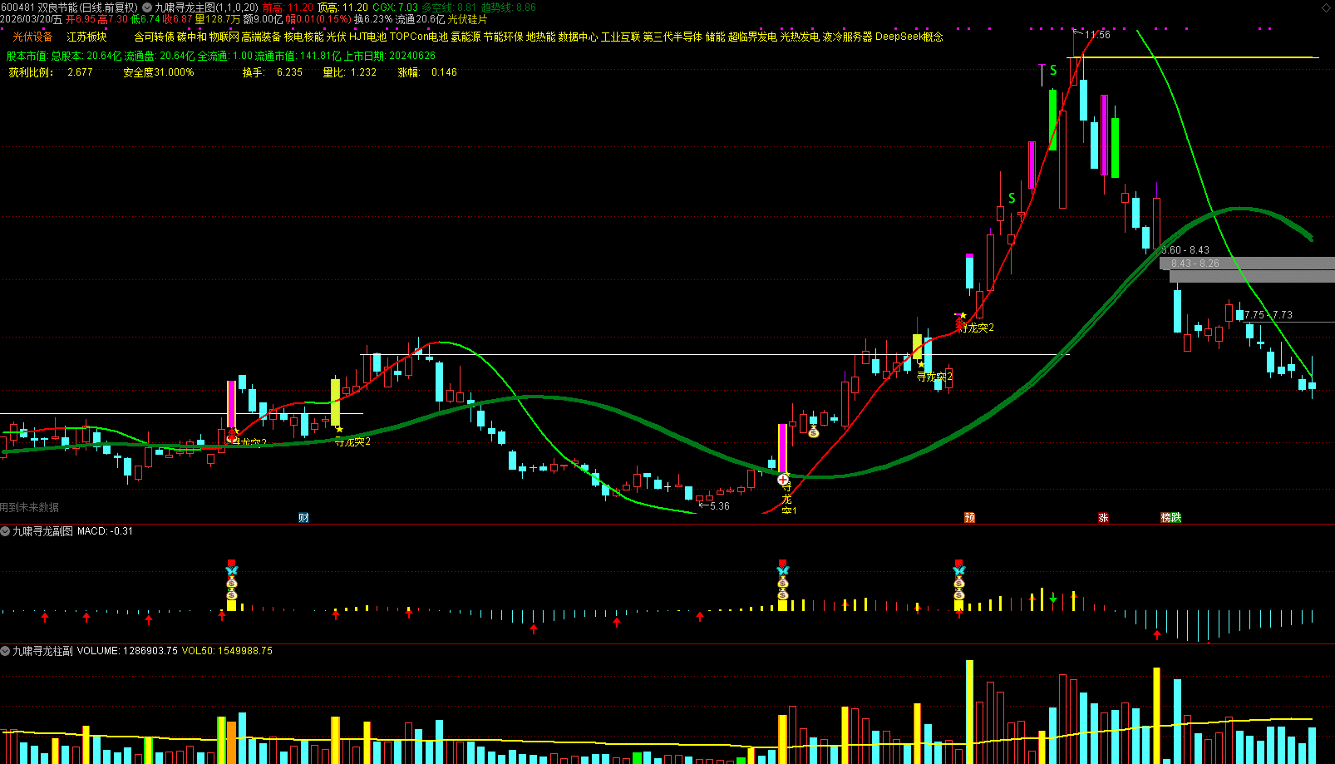The width and height of the screenshot is (1335, 764).
Task: Click the 榜跌 marker on the timeline
Action: pos(1171,518)
